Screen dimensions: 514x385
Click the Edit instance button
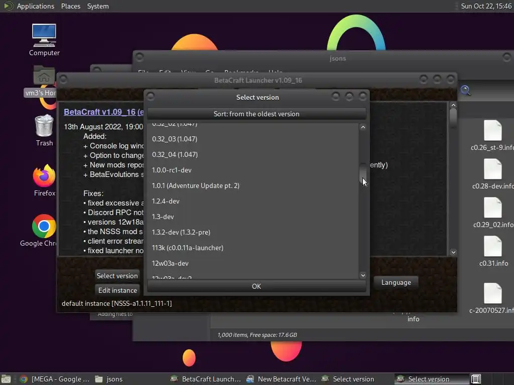pyautogui.click(x=117, y=290)
